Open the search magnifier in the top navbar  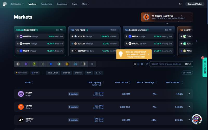(180, 4)
